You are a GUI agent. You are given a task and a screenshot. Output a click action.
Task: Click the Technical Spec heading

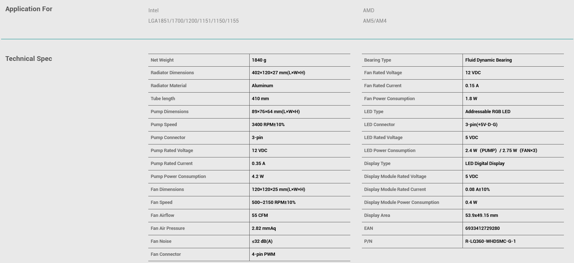pyautogui.click(x=29, y=59)
